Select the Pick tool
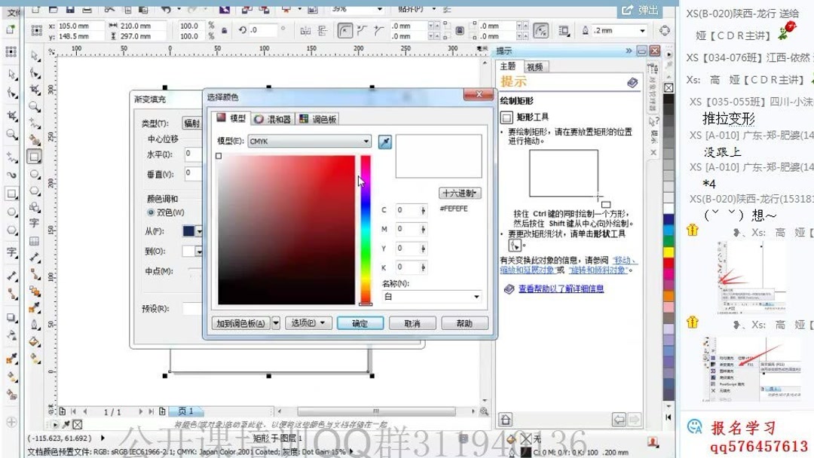Image resolution: width=814 pixels, height=458 pixels. point(11,75)
